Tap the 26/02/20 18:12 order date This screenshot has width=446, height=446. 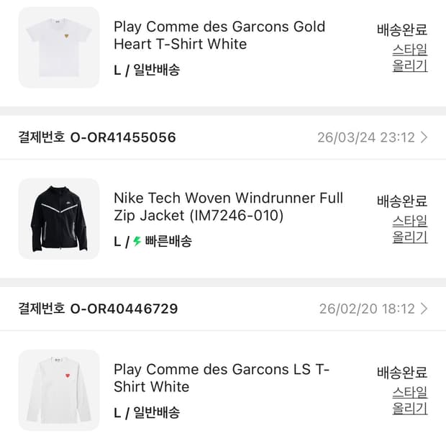click(366, 309)
